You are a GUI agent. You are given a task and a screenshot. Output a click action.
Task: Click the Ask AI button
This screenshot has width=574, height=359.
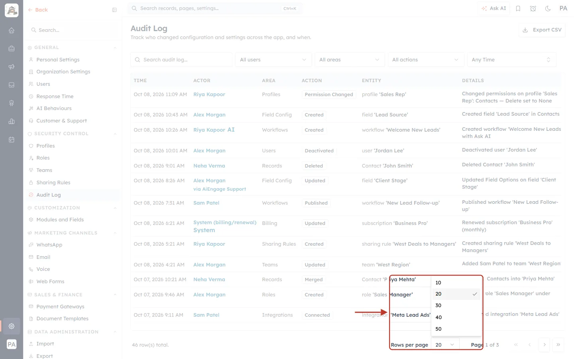(x=493, y=8)
